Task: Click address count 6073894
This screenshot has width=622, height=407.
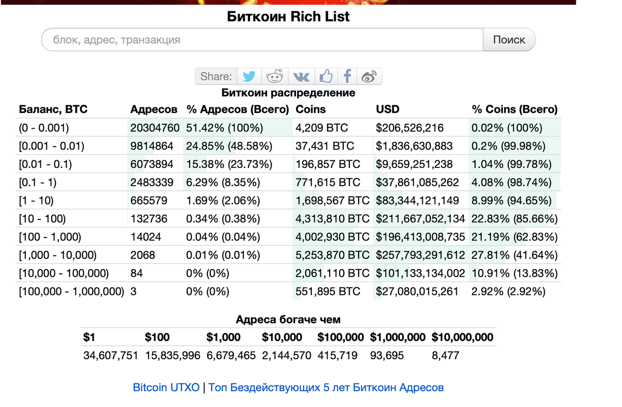Action: pyautogui.click(x=152, y=164)
